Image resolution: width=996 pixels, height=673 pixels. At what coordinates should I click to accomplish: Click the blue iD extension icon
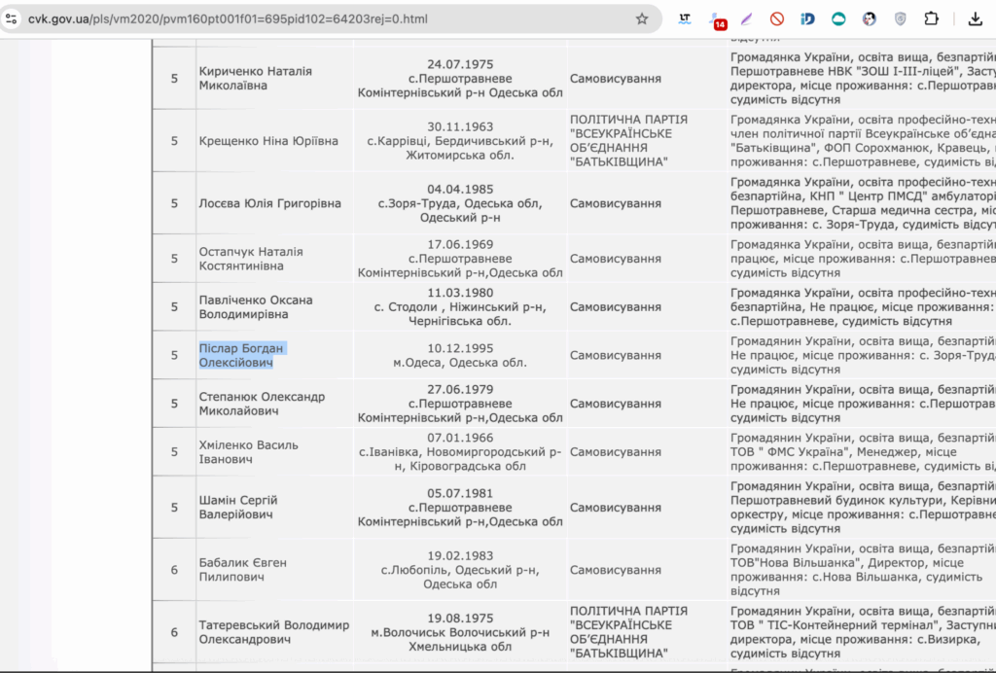807,18
